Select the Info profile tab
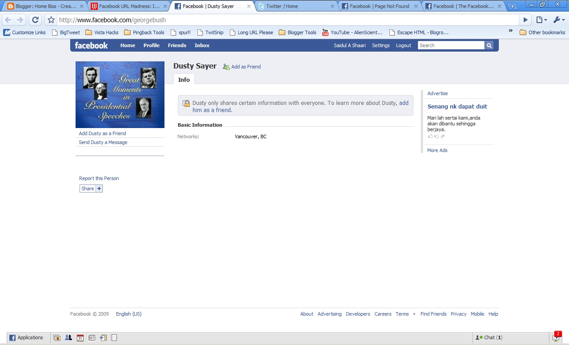 point(184,80)
